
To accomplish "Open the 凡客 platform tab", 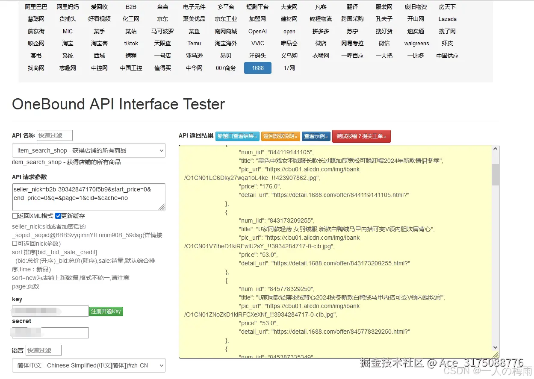I will (321, 7).
